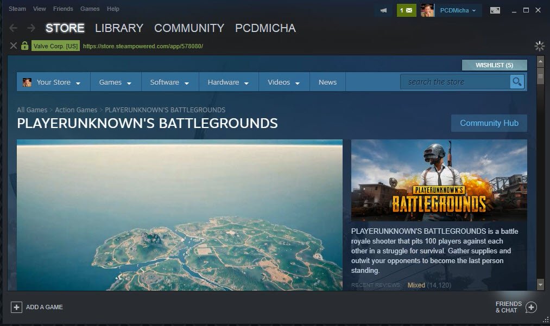Click the PCDMicha profile avatar

click(x=427, y=10)
